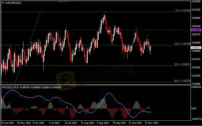Select the 0.0 = 0.67033 Fibonacci label
Viewport: 202px width, 126px height.
point(183,10)
